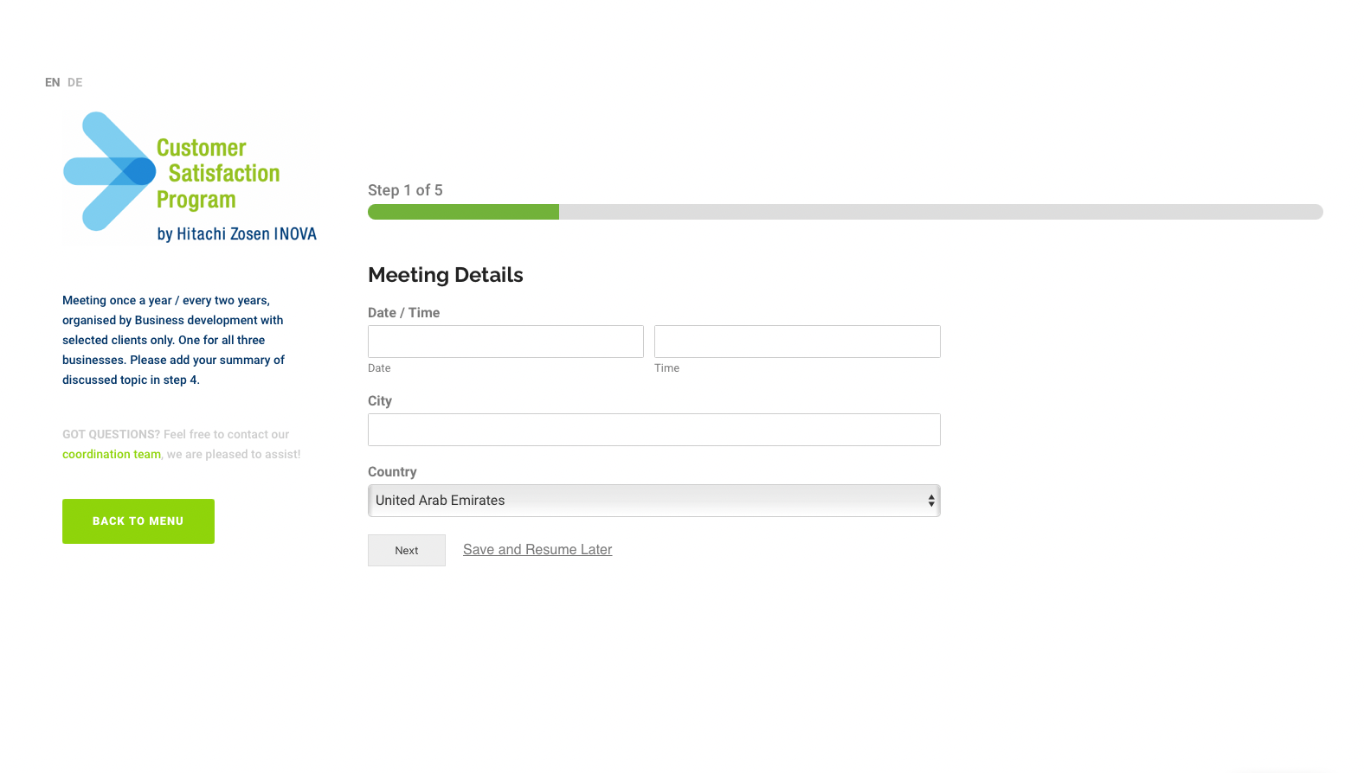Switch language to EN
This screenshot has width=1364, height=773.
[52, 83]
